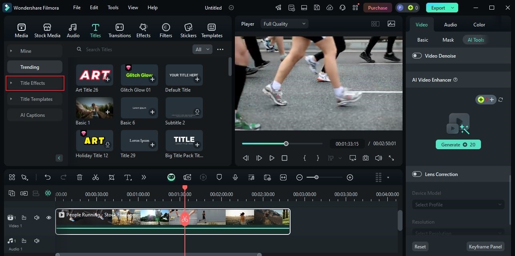Open the Templates panel
The width and height of the screenshot is (515, 256).
tap(212, 30)
